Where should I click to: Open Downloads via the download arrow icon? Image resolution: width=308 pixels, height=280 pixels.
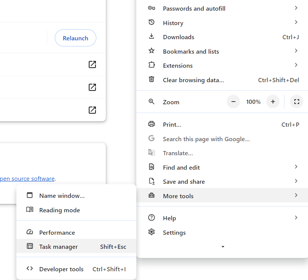[152, 37]
